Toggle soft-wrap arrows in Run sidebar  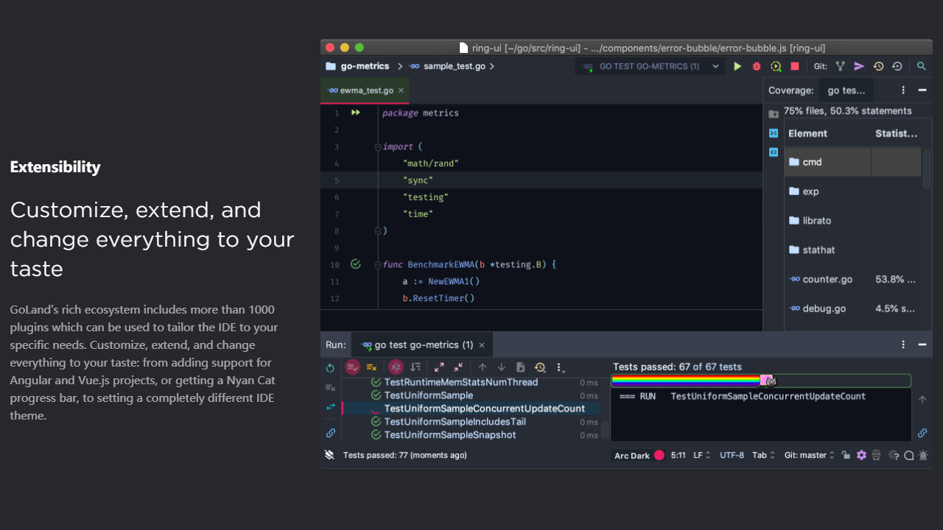click(331, 407)
